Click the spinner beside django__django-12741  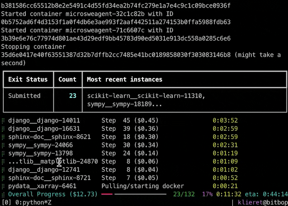(x=3, y=170)
